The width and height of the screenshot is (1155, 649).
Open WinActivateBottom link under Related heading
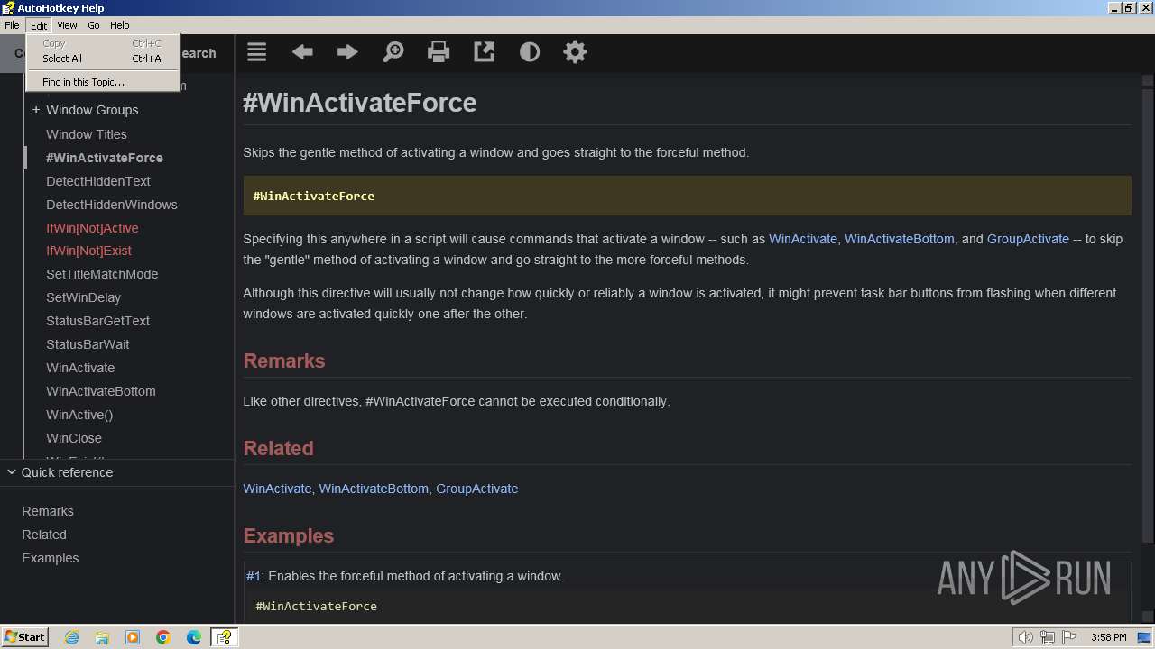(x=374, y=489)
